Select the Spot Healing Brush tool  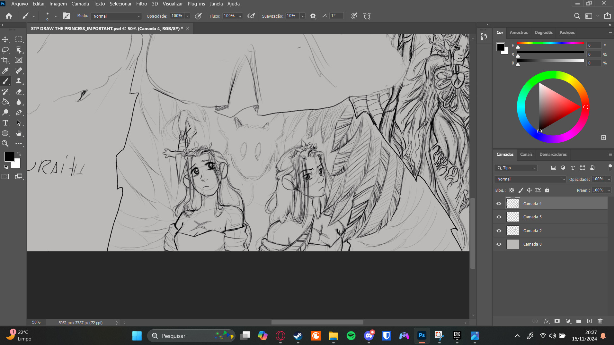[x=19, y=71]
